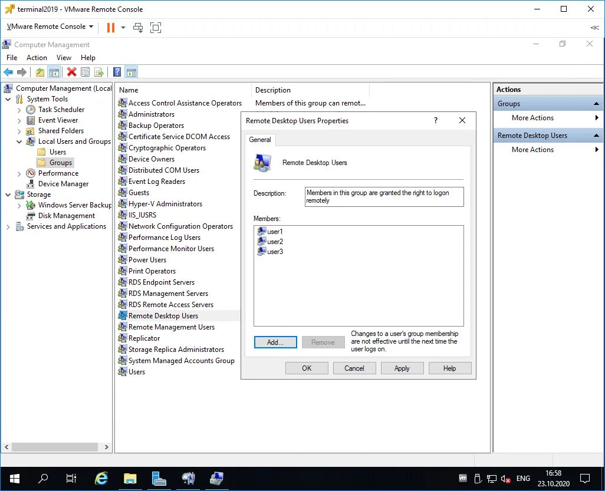Click the Description text field in dialog
The image size is (605, 491).
(x=384, y=197)
